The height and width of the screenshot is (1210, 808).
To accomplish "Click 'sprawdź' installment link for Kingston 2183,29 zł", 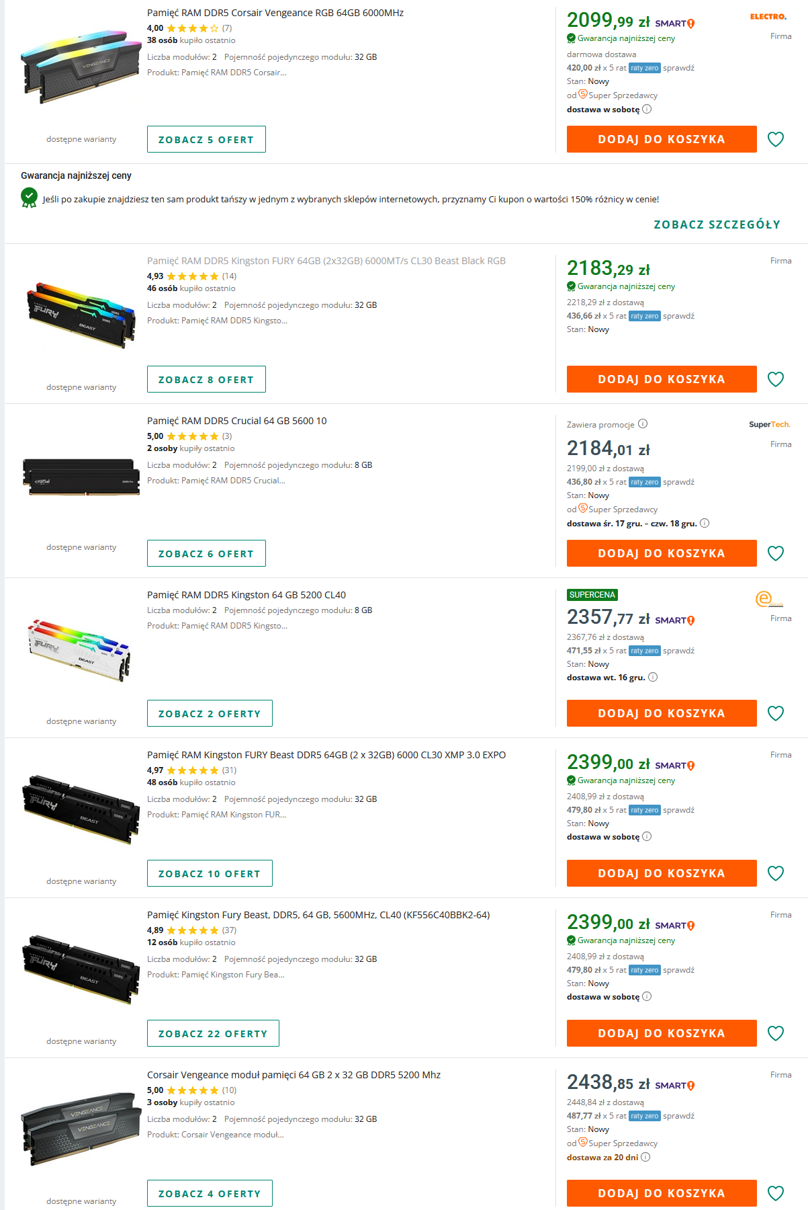I will click(x=678, y=316).
